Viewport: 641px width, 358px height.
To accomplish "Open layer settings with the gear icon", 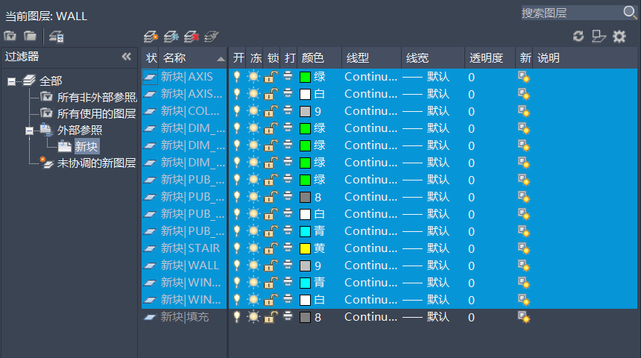I will [619, 36].
